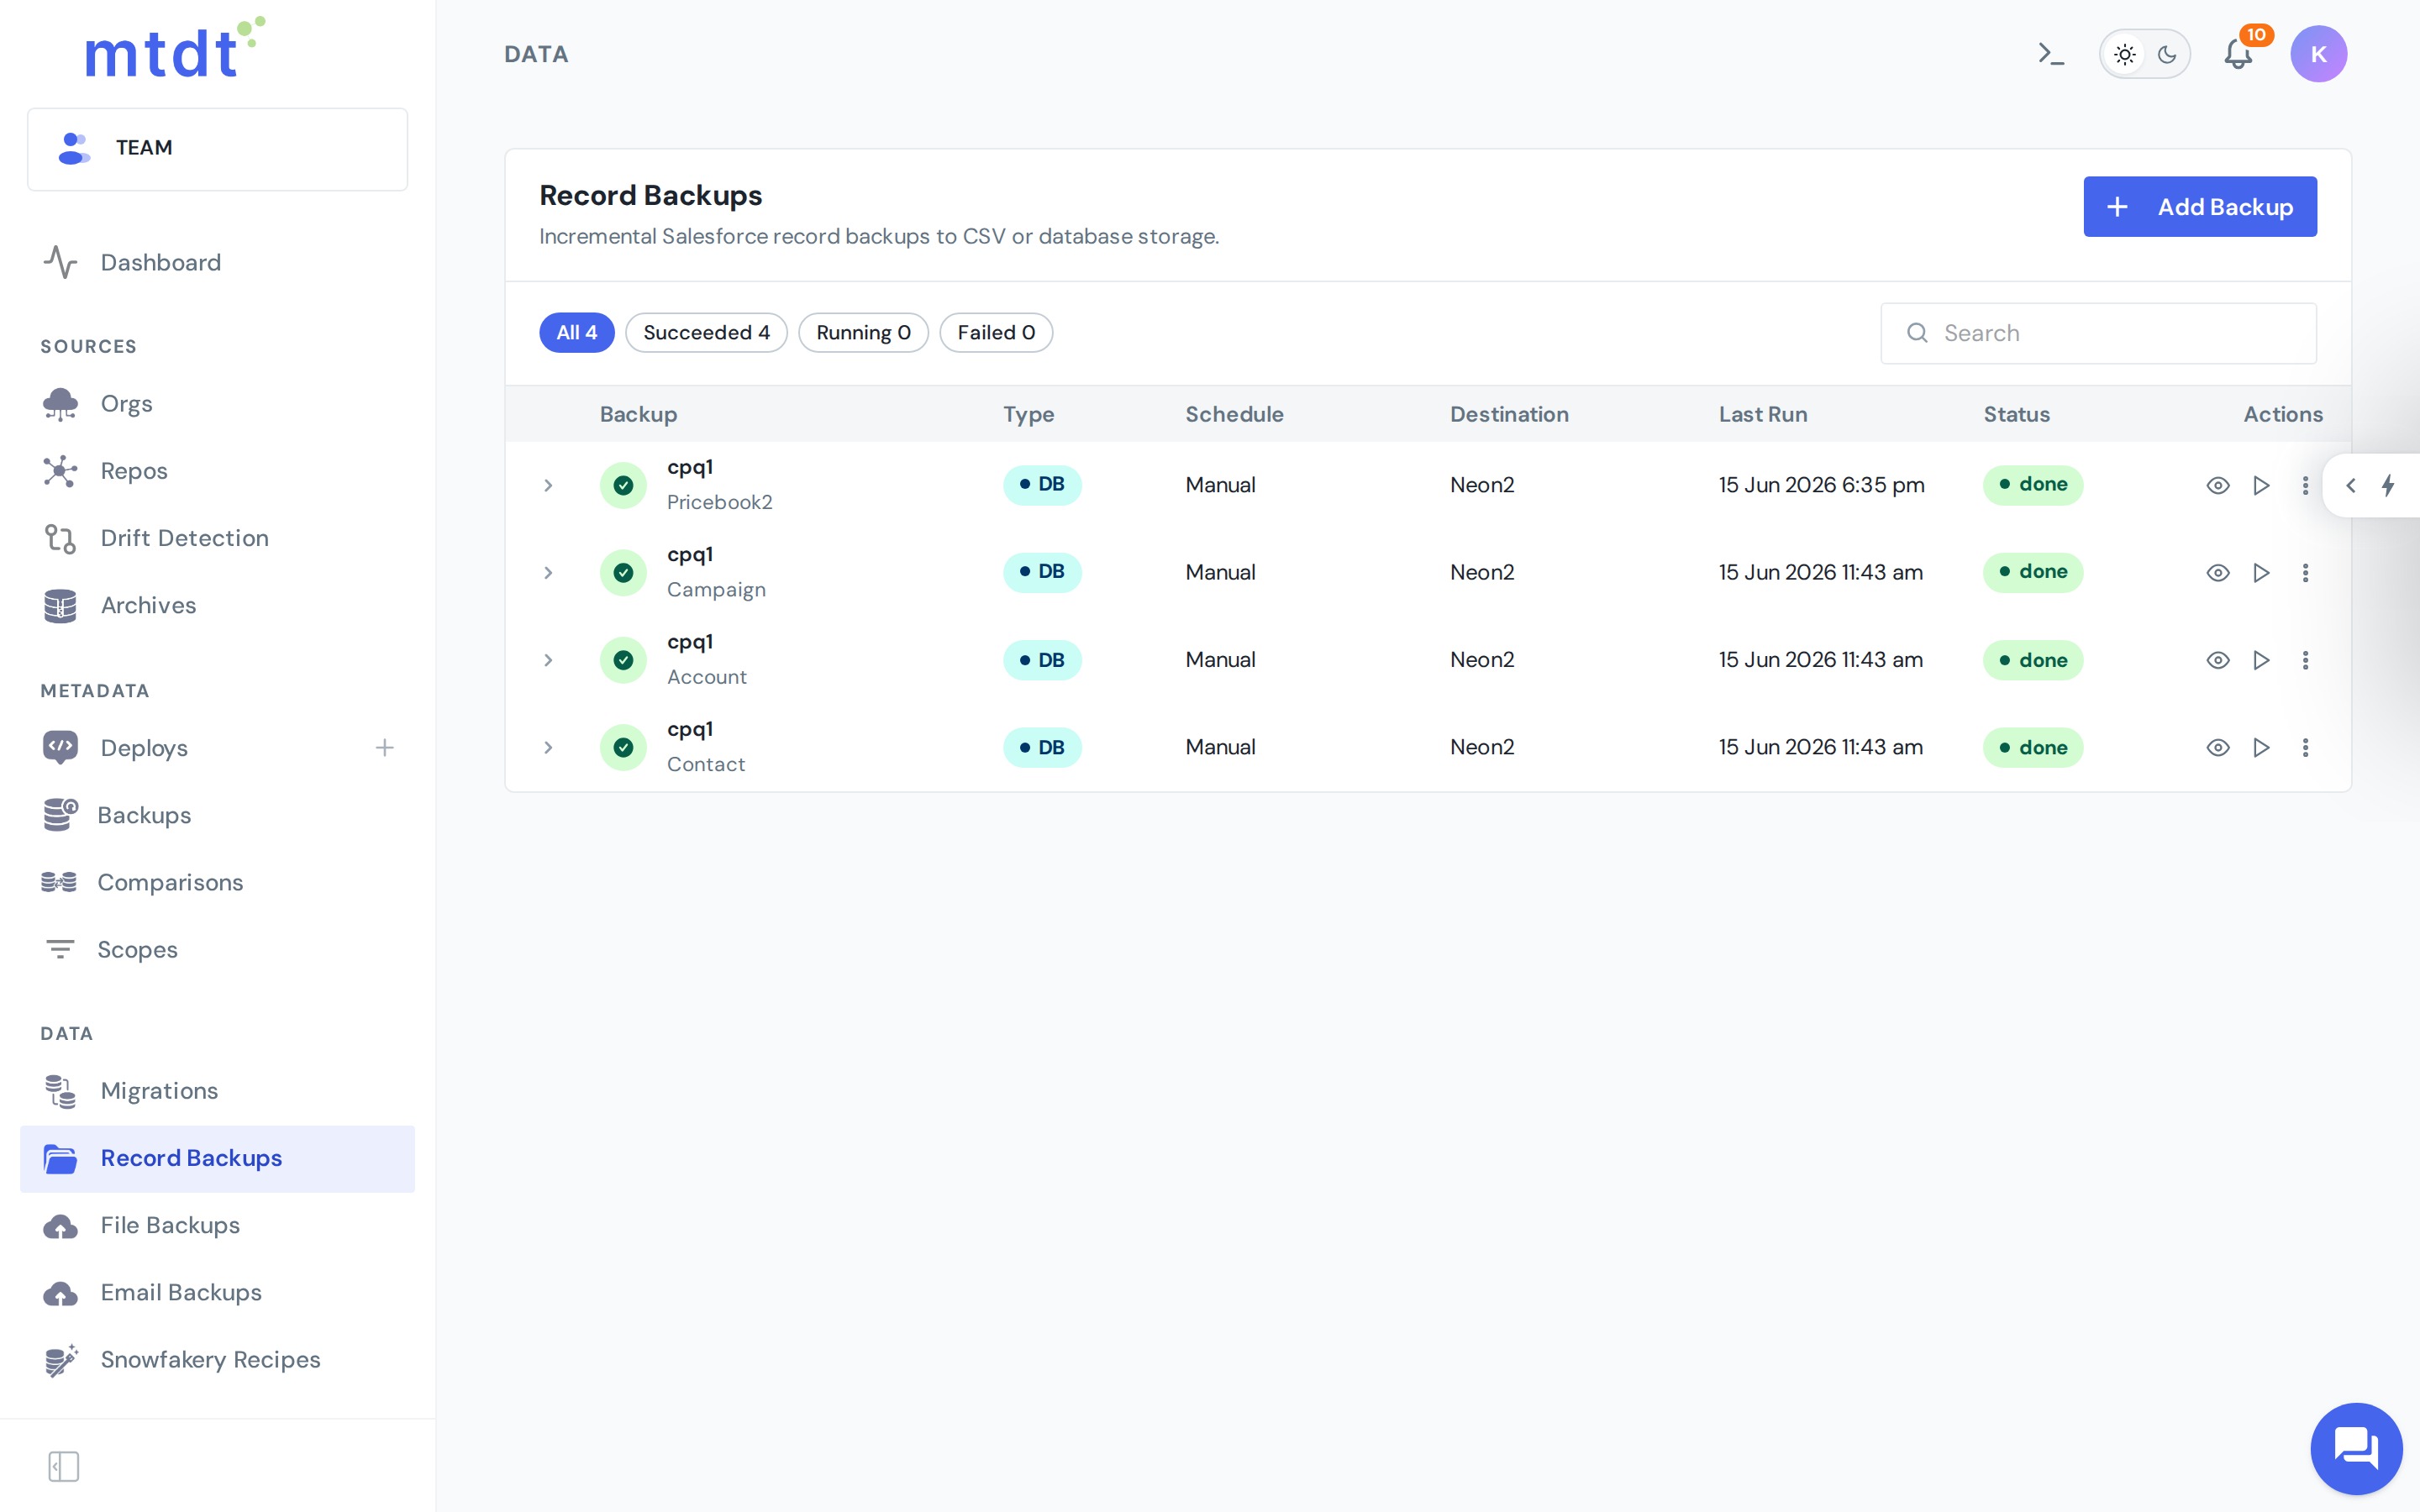This screenshot has height=1512, width=2420.
Task: Filter by Succeeded 4
Action: pyautogui.click(x=706, y=333)
